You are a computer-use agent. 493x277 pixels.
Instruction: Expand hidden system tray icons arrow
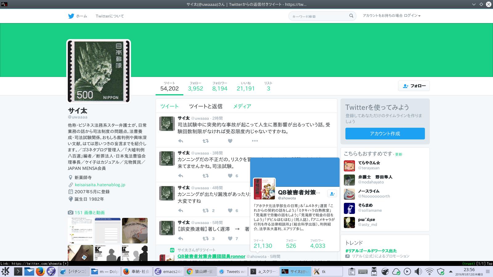tap(451, 272)
